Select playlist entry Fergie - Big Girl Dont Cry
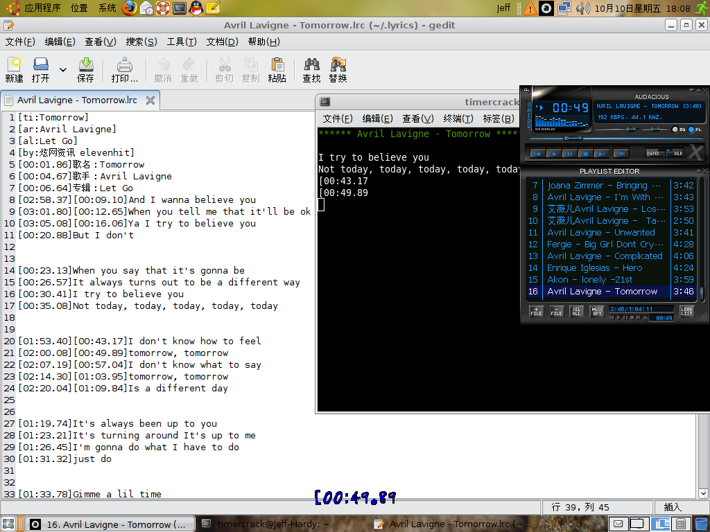Image resolution: width=710 pixels, height=532 pixels. point(610,245)
